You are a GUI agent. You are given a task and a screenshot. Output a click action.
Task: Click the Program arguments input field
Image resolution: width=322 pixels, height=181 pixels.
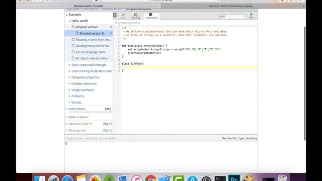[185, 23]
